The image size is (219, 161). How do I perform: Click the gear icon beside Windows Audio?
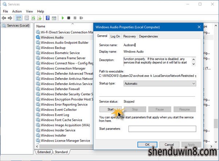(38, 37)
